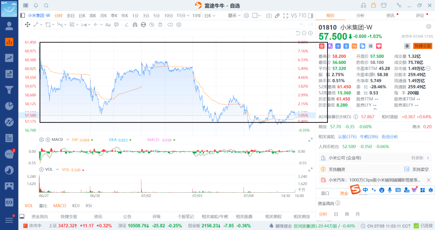Open the game controller sidebar icon
This screenshot has width=435, height=230.
point(9,186)
